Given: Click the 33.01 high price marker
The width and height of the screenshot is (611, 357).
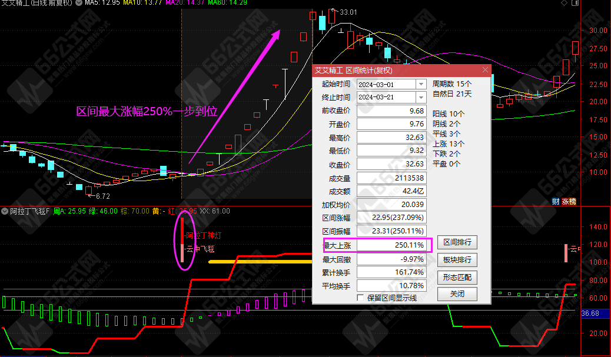Looking at the screenshot, I should pyautogui.click(x=348, y=12).
